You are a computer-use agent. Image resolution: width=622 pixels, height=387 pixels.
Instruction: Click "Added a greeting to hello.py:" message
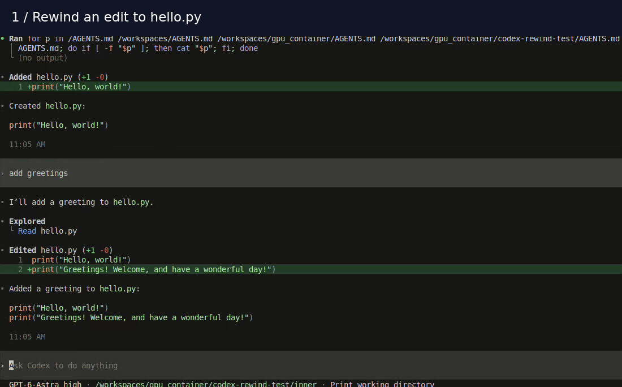click(75, 289)
